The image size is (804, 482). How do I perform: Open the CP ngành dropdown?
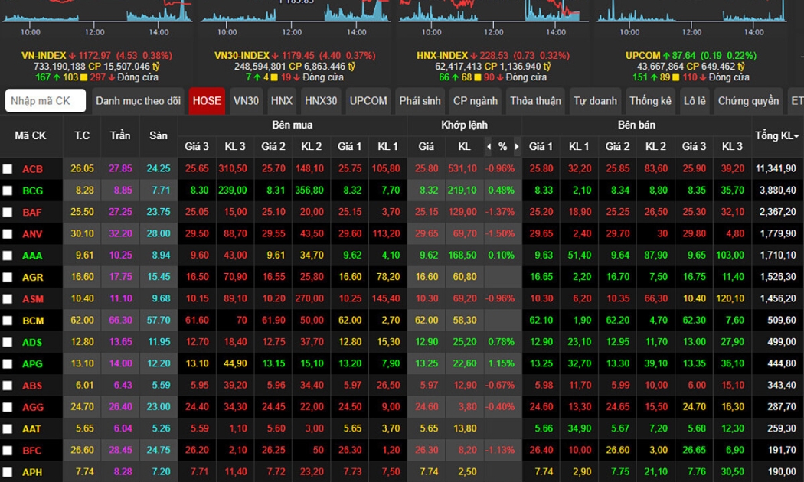[475, 101]
